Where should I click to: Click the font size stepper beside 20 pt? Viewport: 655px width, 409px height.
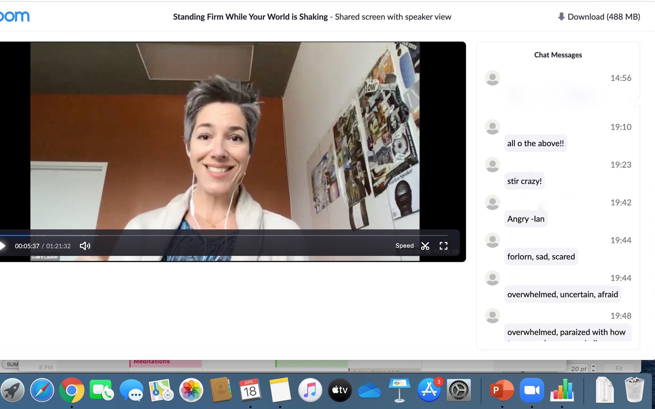pyautogui.click(x=593, y=368)
